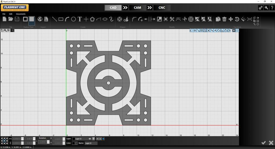Enable the filled Feature Type option

pos(32,19)
